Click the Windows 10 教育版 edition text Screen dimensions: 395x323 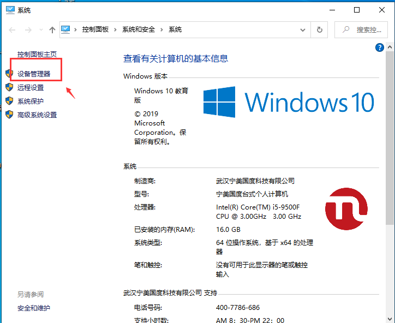161,95
